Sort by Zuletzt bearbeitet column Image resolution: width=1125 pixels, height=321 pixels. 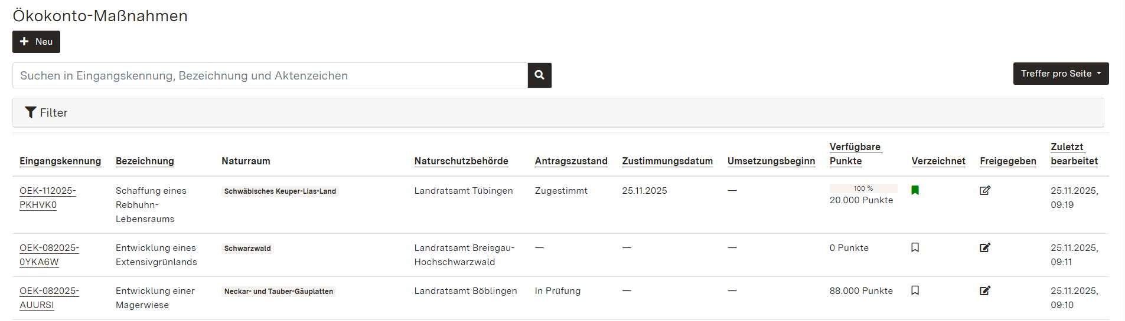(x=1074, y=154)
